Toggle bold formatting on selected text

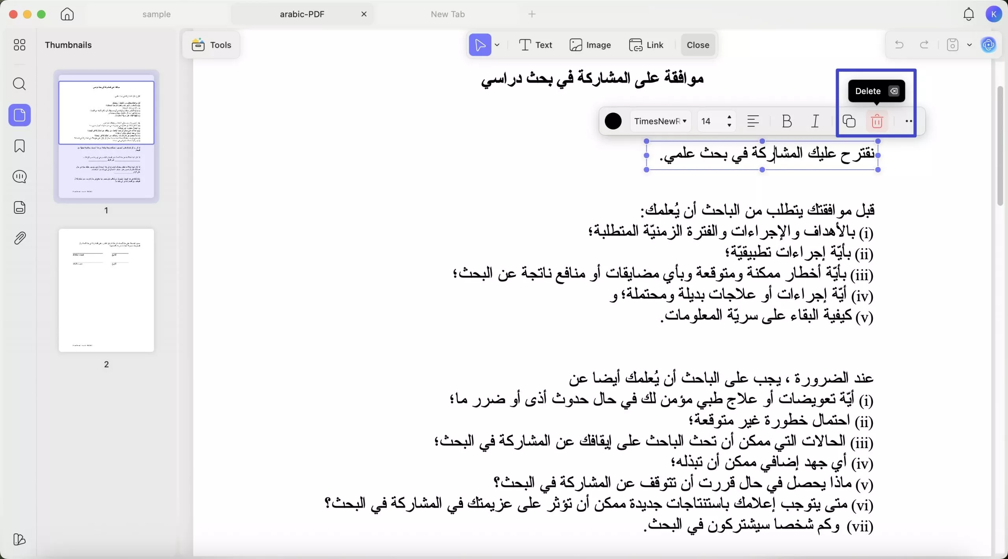[787, 121]
